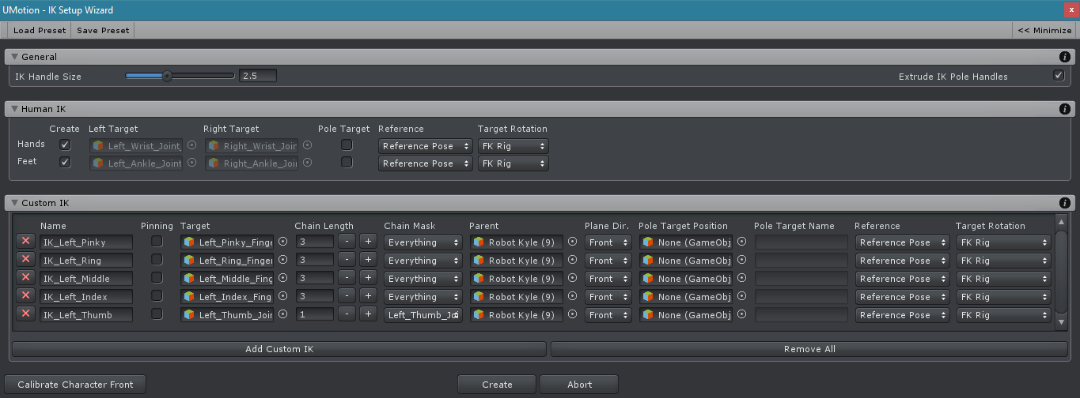The width and height of the screenshot is (1080, 398).
Task: Remove the IK_Left_Thumb row using red X
Action: [25, 315]
